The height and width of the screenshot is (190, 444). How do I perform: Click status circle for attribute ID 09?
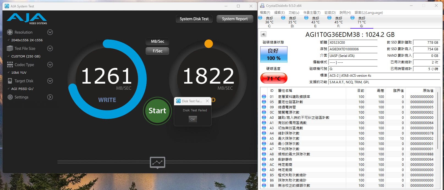tap(264, 107)
